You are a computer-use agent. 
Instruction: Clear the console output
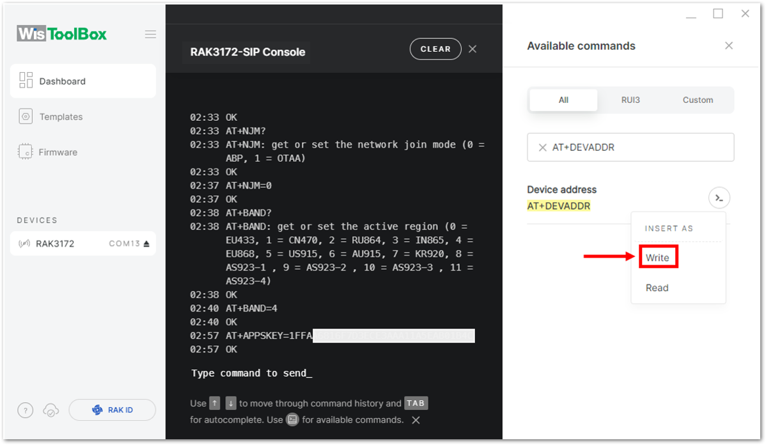[435, 49]
